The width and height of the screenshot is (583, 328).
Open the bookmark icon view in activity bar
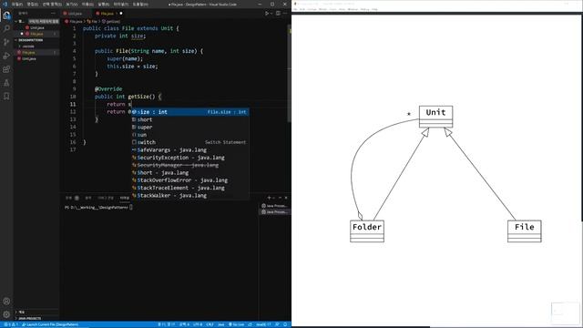click(x=6, y=97)
